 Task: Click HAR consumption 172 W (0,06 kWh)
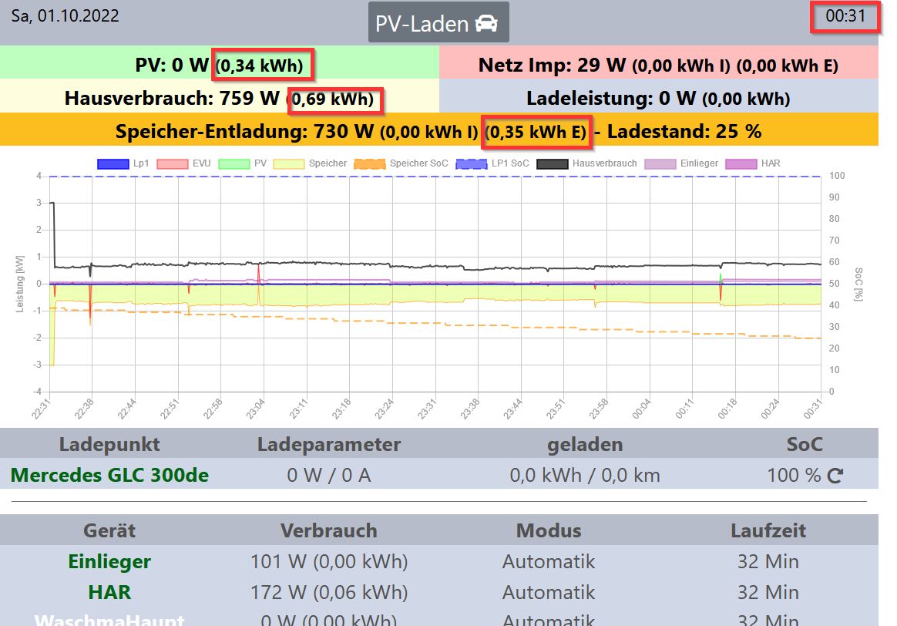coord(329,592)
